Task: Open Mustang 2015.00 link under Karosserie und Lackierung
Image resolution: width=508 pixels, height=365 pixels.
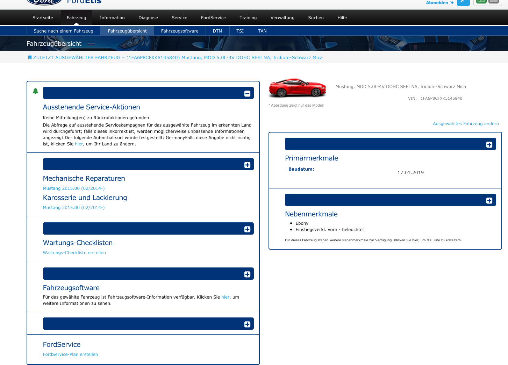Action: pos(74,208)
